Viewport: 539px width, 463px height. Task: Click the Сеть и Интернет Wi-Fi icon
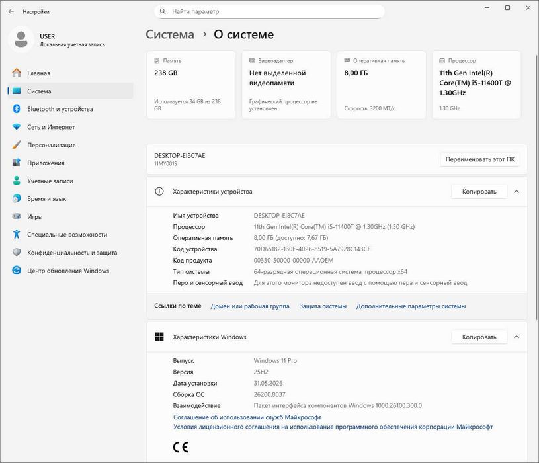pos(17,127)
